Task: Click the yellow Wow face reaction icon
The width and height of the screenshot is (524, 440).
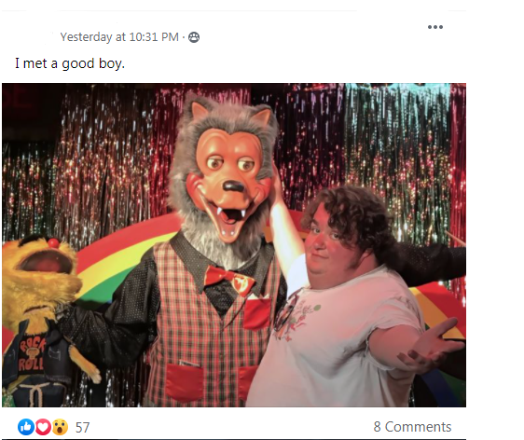Action: [60, 427]
